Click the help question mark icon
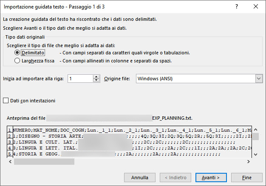Image resolution: width=266 pixels, height=186 pixels. pyautogui.click(x=237, y=6)
